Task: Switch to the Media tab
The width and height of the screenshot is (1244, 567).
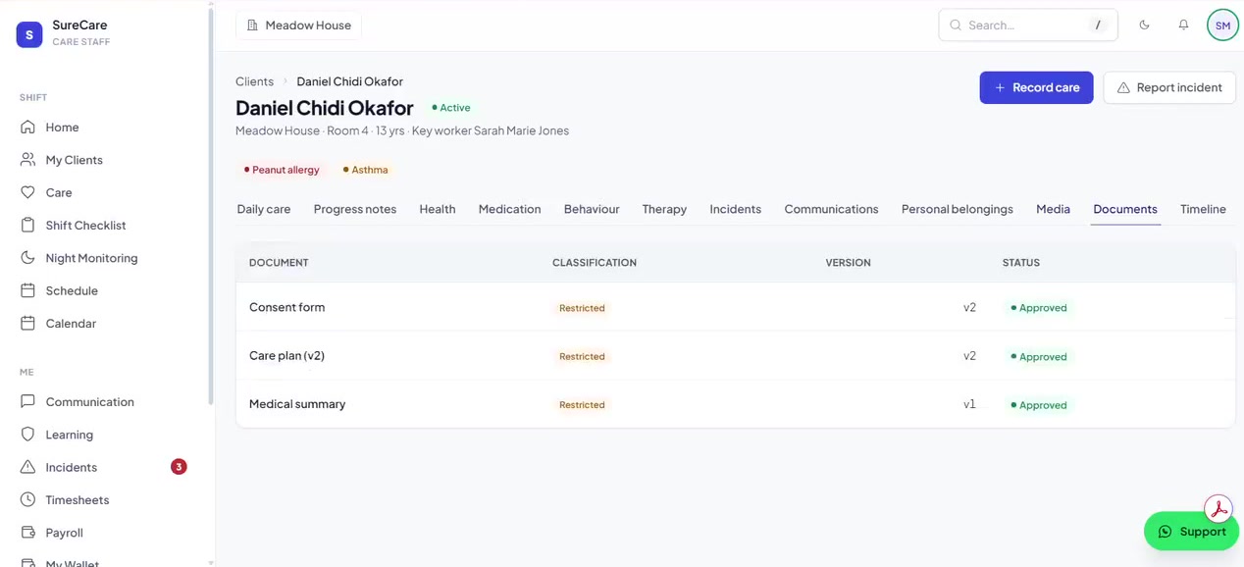Action: (1053, 209)
